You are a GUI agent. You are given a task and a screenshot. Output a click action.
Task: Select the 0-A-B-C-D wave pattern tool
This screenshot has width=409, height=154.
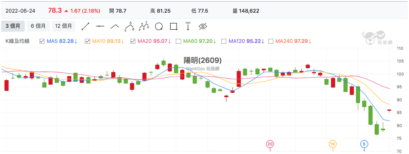(144, 27)
